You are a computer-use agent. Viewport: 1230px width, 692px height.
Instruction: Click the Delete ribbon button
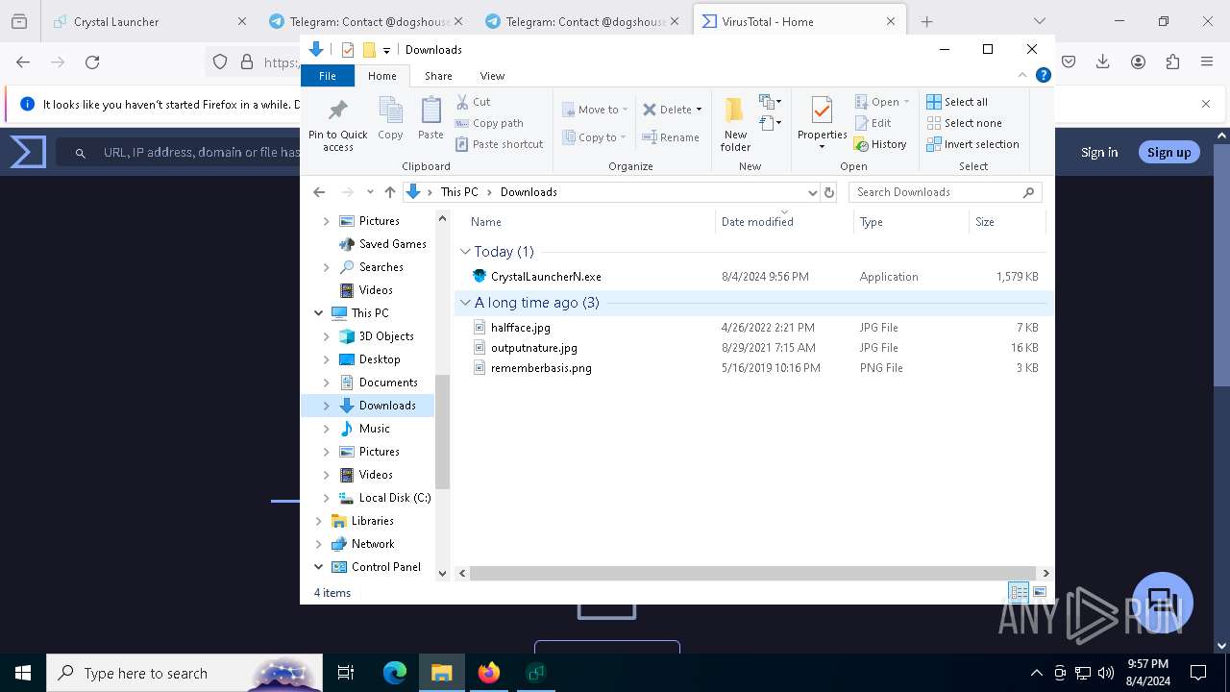[672, 110]
